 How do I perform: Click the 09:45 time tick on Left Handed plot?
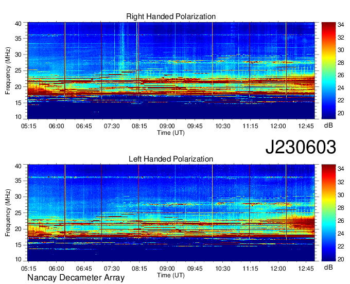coord(195,269)
